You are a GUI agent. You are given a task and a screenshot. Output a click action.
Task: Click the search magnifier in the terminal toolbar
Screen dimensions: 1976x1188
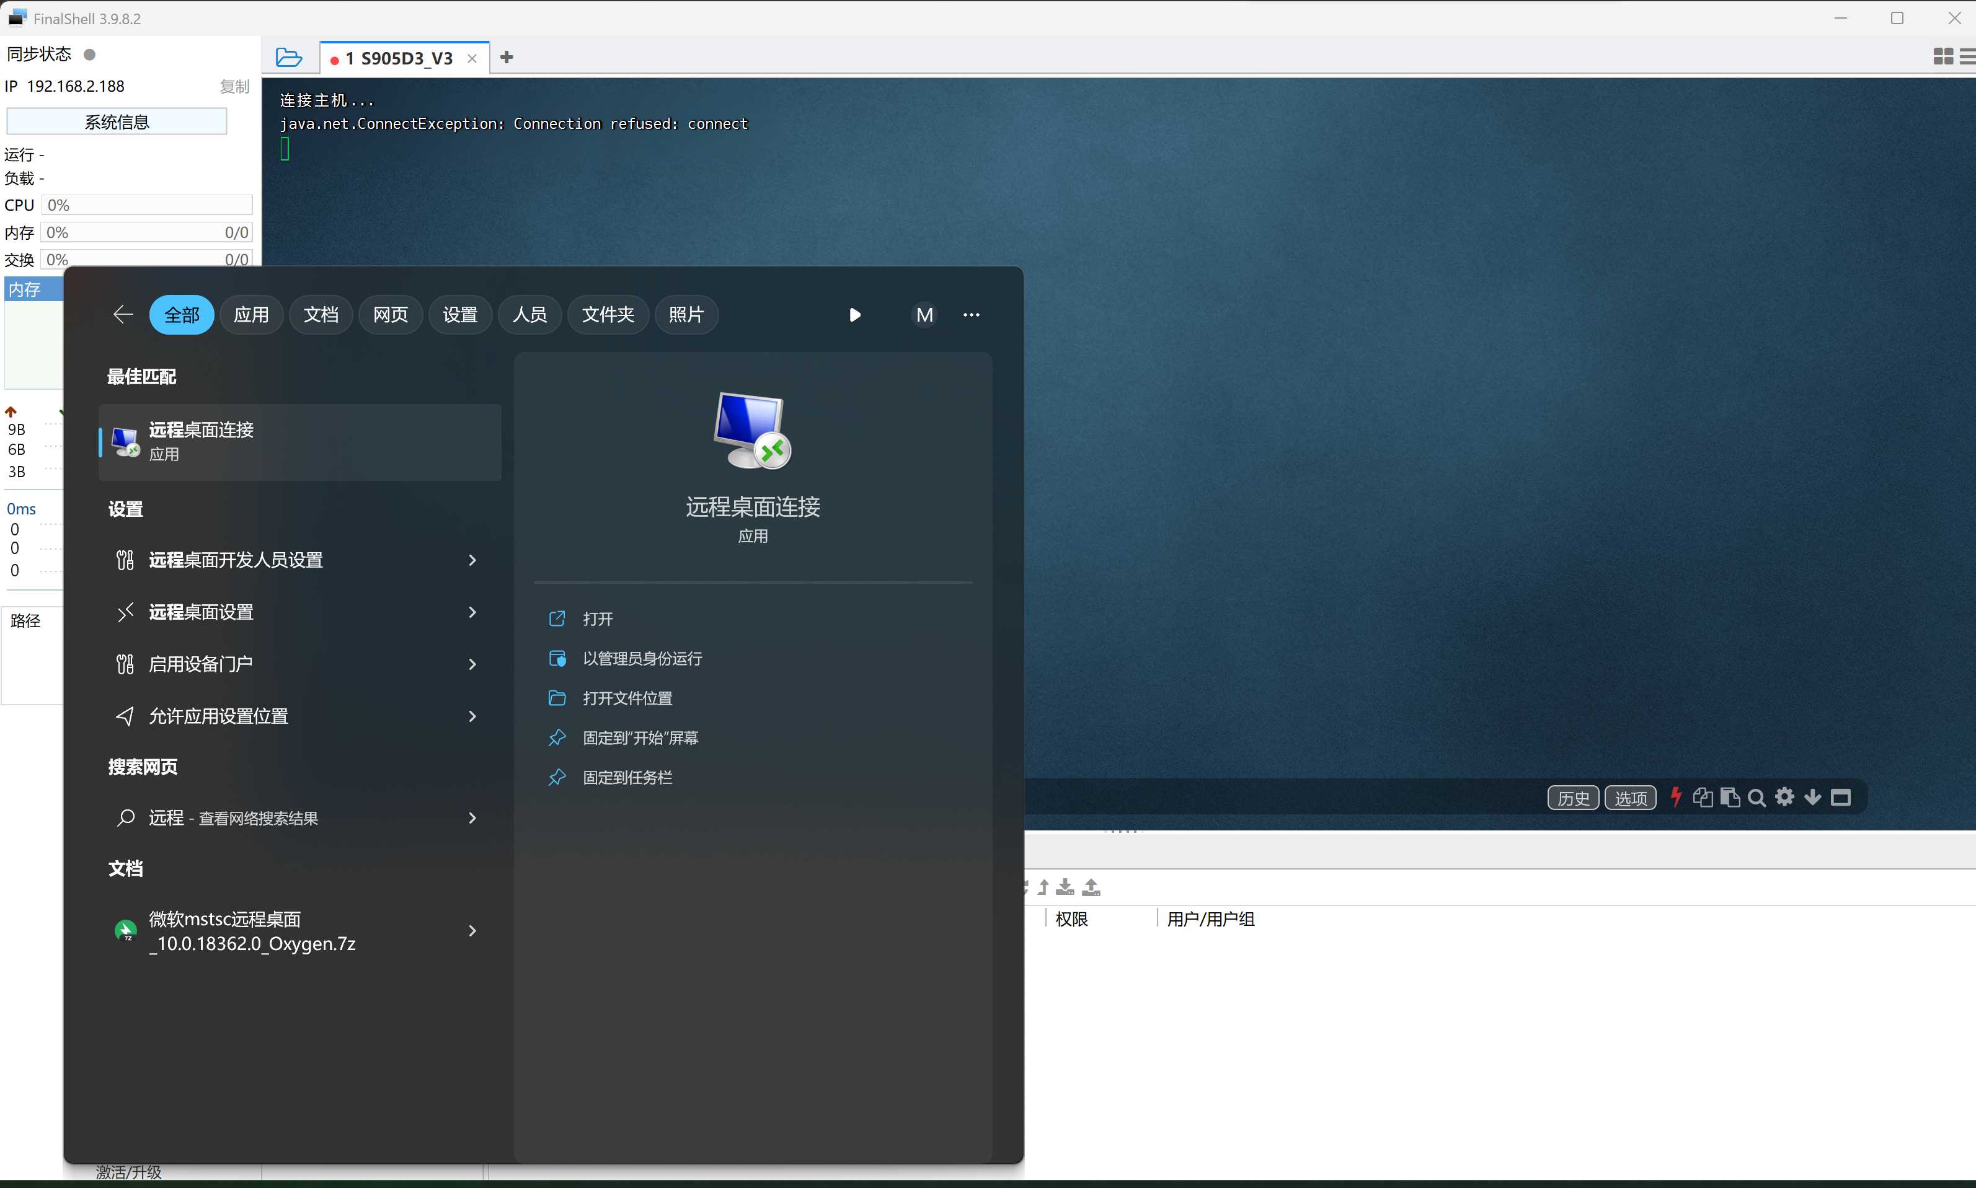point(1757,798)
